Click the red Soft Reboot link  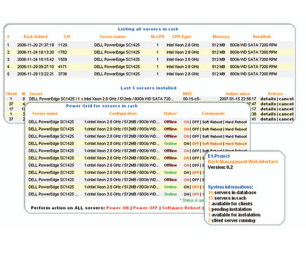point(212,144)
